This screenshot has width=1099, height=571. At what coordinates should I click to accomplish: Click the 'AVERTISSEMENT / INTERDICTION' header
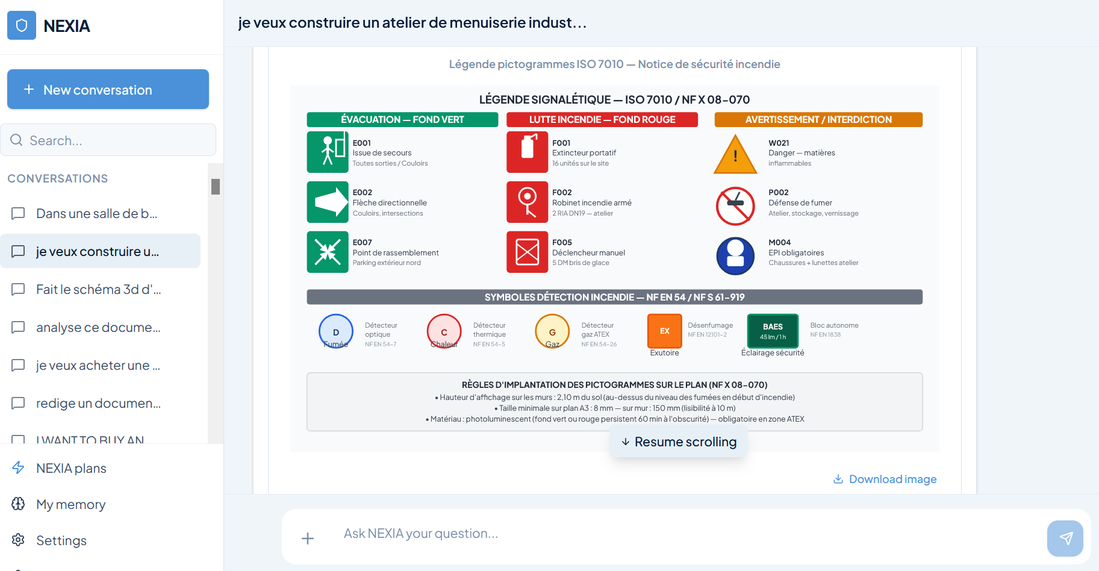point(818,119)
